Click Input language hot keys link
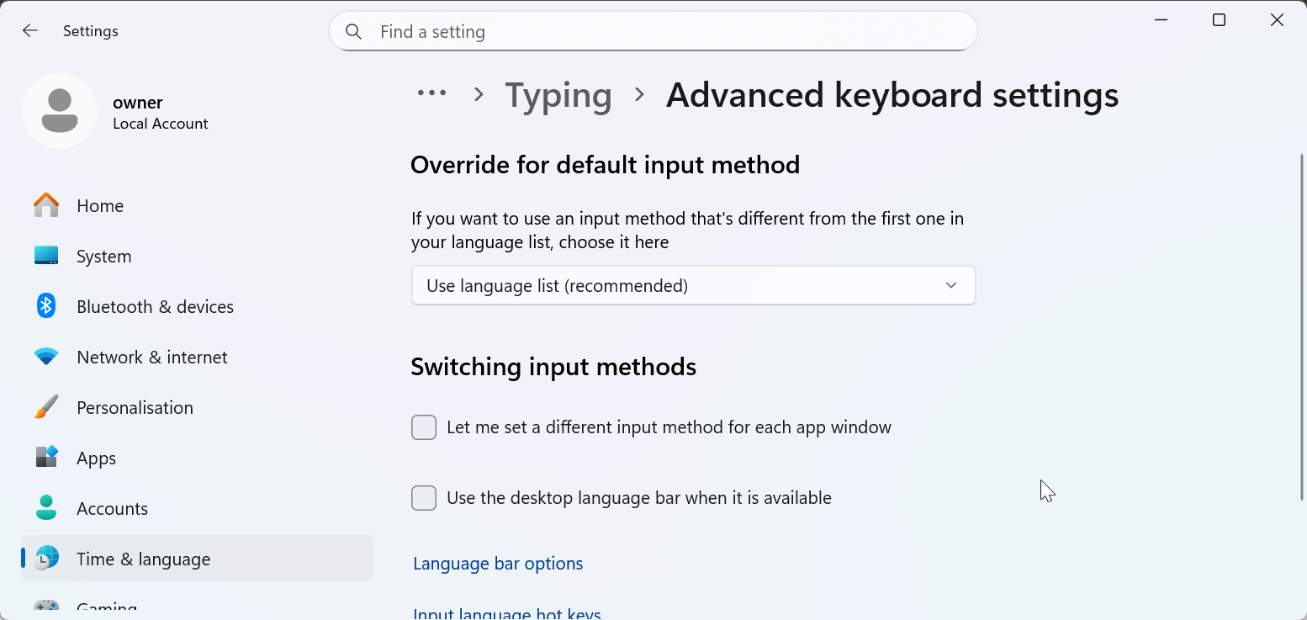The image size is (1307, 620). point(507,613)
